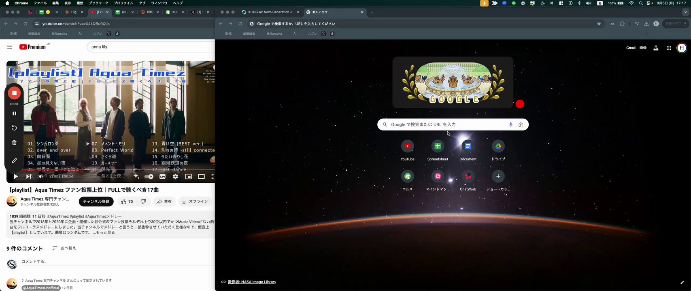
Task: Enable theater mode for the video
Action: tap(201, 177)
